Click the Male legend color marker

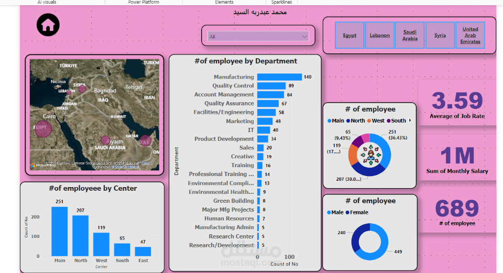click(329, 212)
